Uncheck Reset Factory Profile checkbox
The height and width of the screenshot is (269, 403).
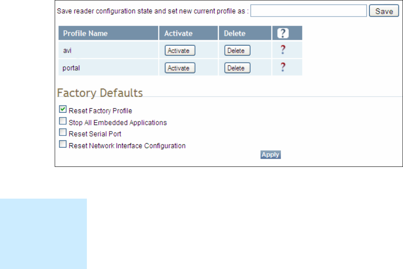click(63, 109)
